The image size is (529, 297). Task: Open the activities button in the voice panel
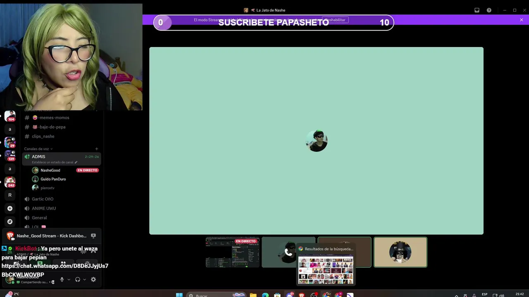click(63, 264)
